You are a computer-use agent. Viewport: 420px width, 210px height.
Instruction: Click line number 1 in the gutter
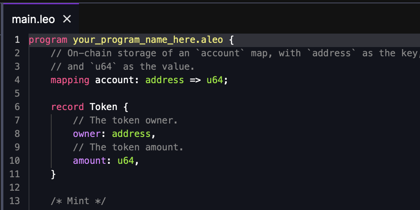pyautogui.click(x=17, y=40)
